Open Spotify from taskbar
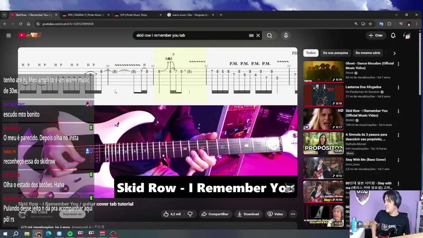This screenshot has width=423, height=238. click(x=70, y=234)
